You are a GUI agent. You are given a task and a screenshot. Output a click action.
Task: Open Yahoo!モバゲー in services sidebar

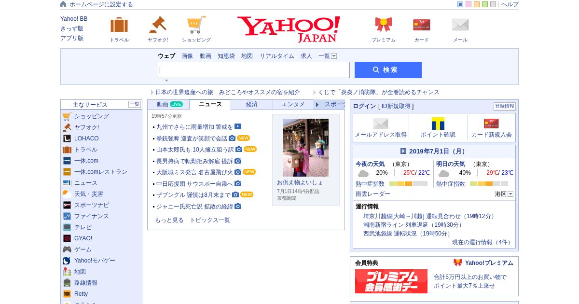[x=95, y=261]
